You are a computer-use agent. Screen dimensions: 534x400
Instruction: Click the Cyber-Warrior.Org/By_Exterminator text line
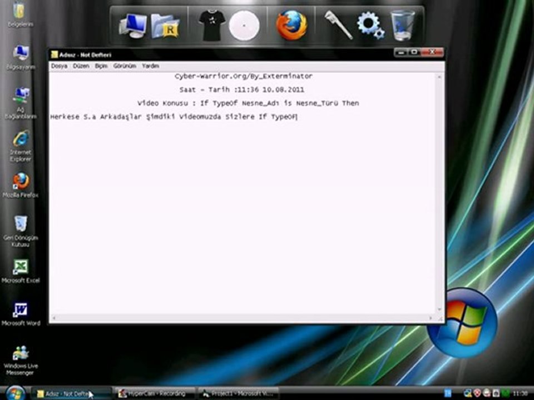(x=243, y=76)
